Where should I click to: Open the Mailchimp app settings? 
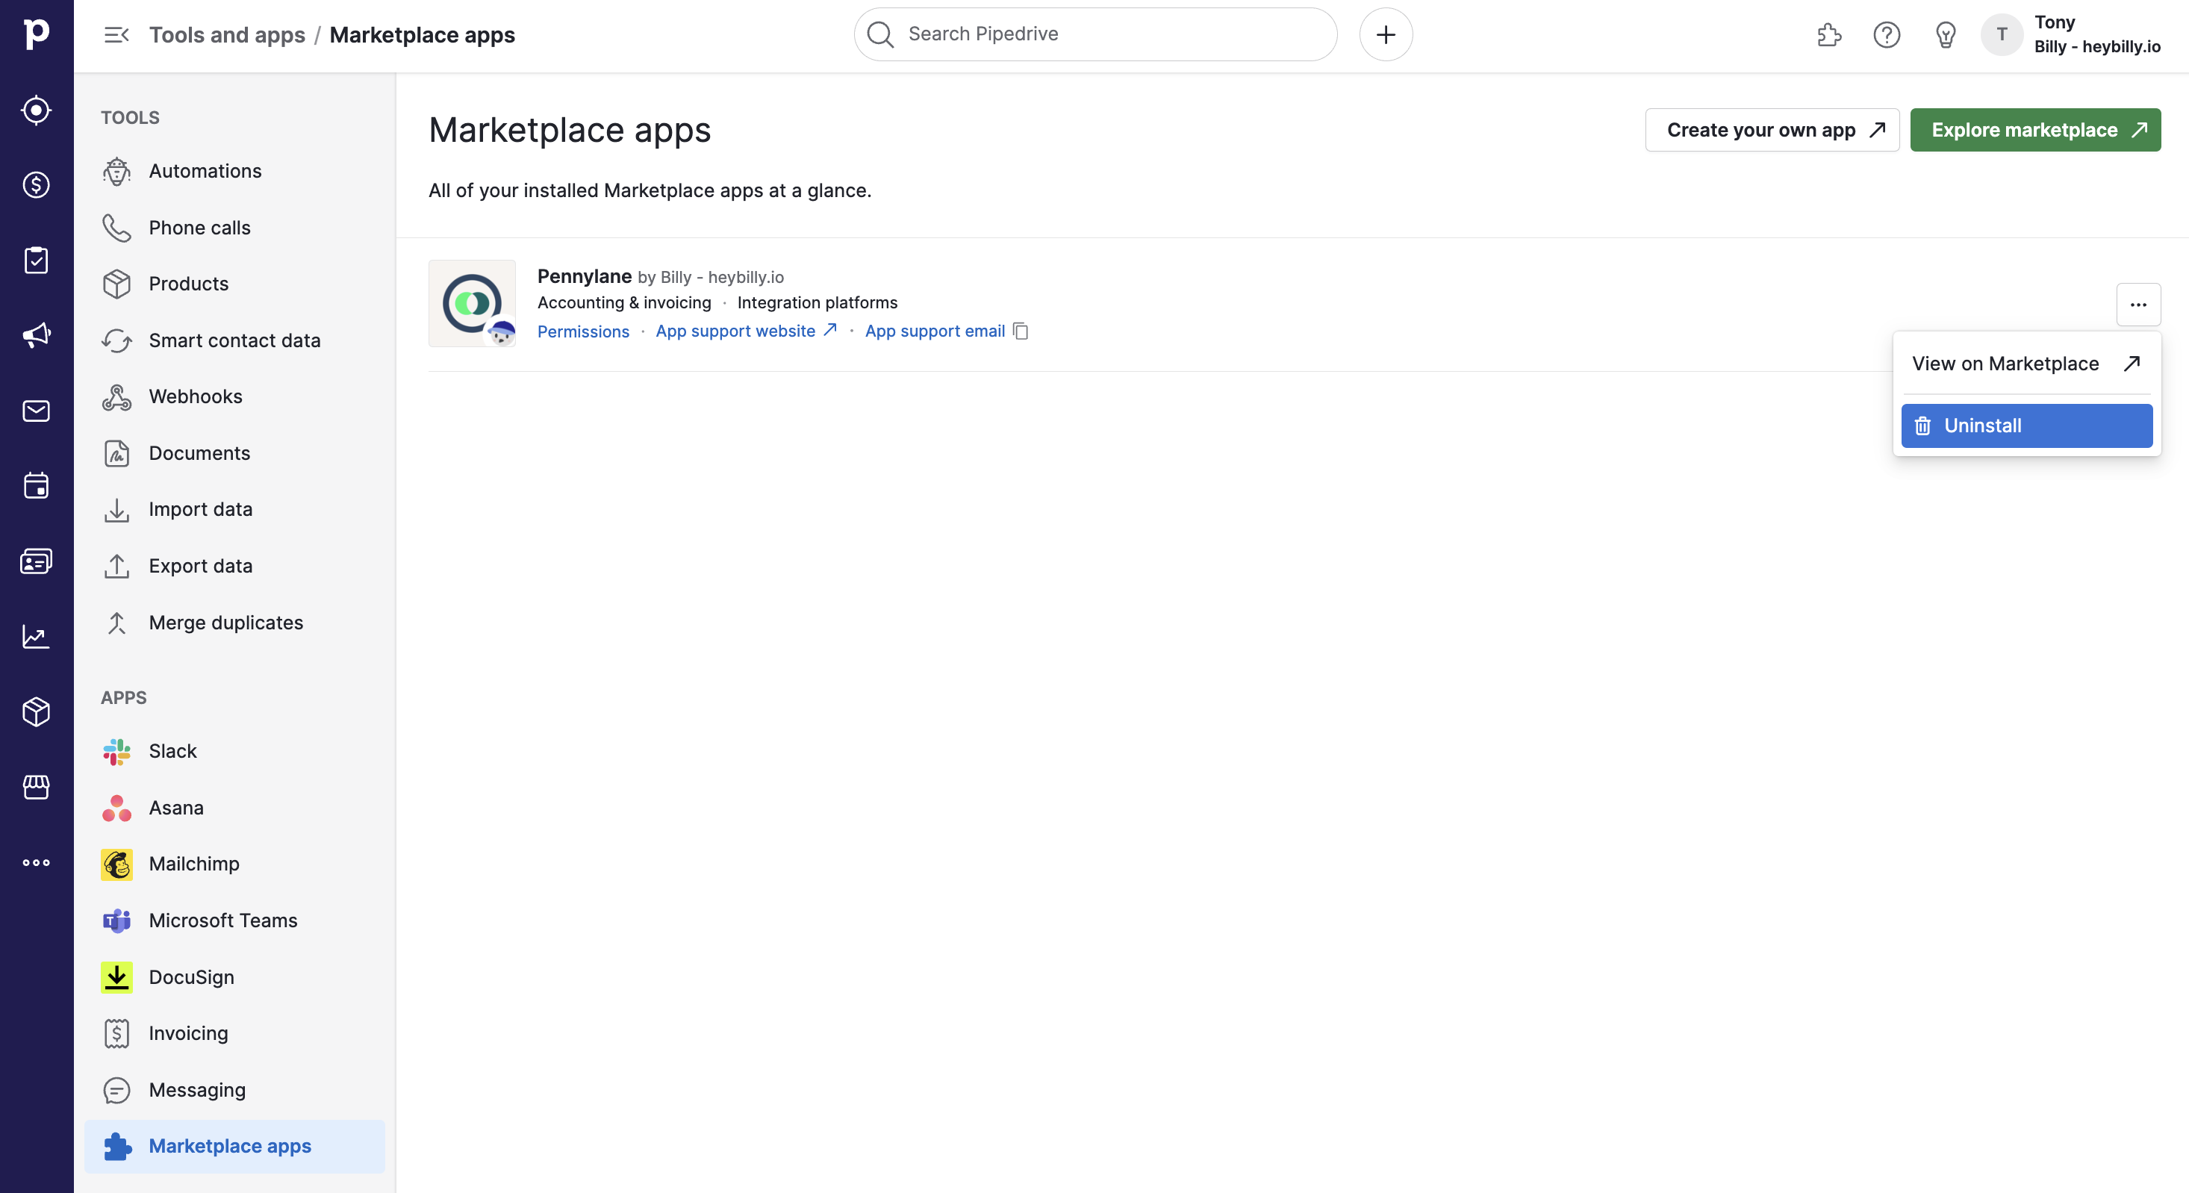click(x=234, y=865)
